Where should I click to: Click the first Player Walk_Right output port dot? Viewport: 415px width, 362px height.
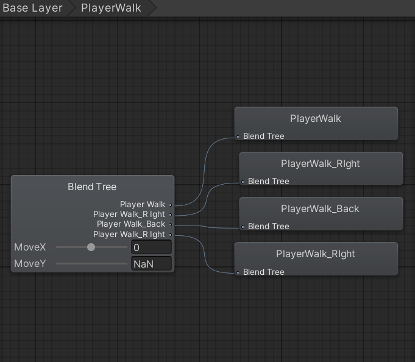[171, 215]
